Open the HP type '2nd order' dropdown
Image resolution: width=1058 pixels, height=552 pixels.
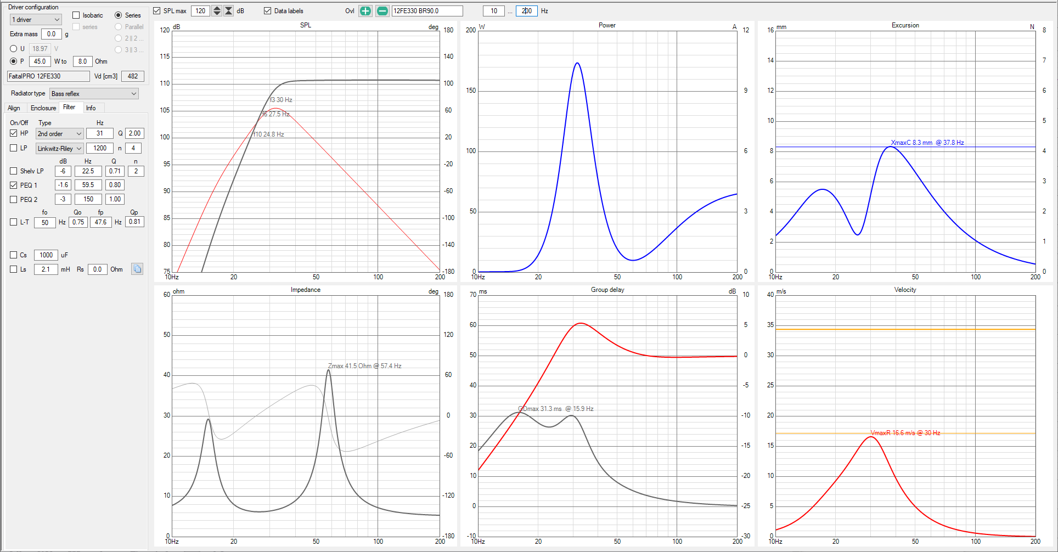tap(59, 134)
